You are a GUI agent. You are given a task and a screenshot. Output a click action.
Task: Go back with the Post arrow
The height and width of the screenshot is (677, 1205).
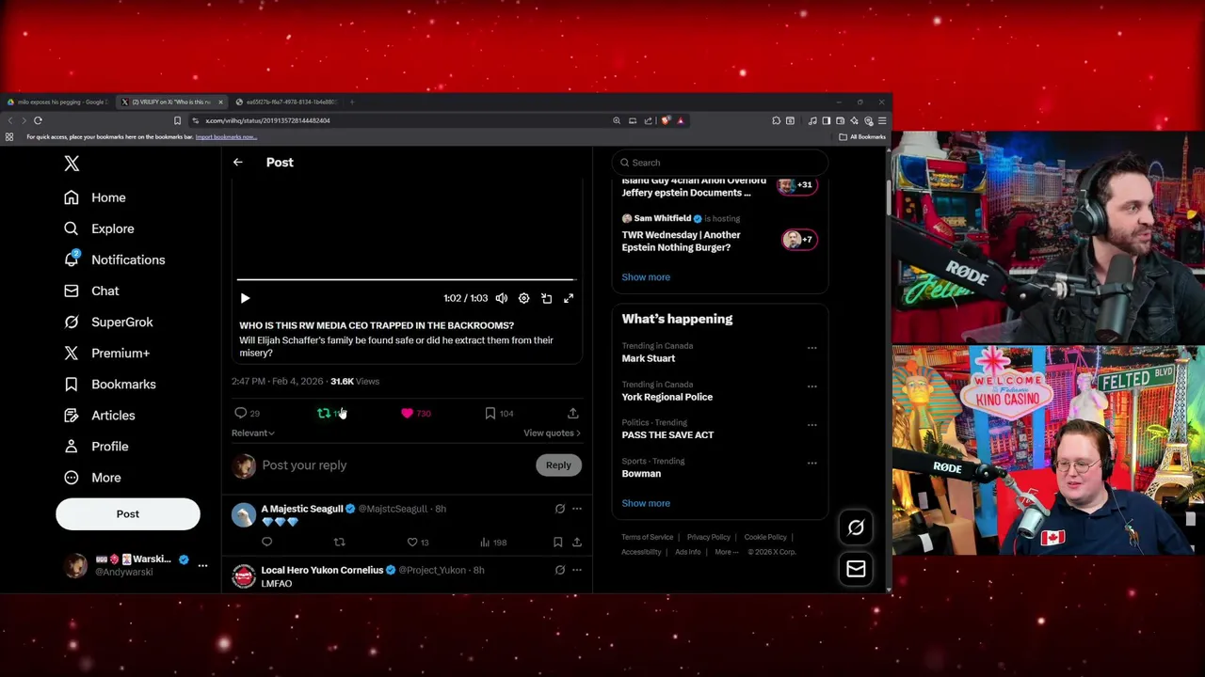click(238, 163)
